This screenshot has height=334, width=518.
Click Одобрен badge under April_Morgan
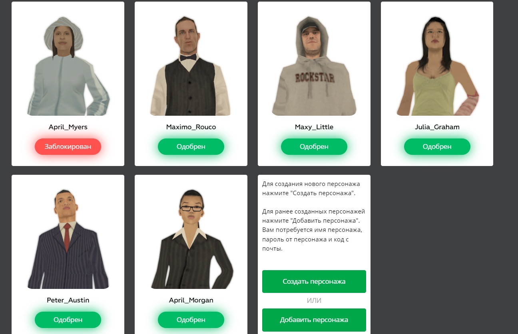tap(191, 320)
